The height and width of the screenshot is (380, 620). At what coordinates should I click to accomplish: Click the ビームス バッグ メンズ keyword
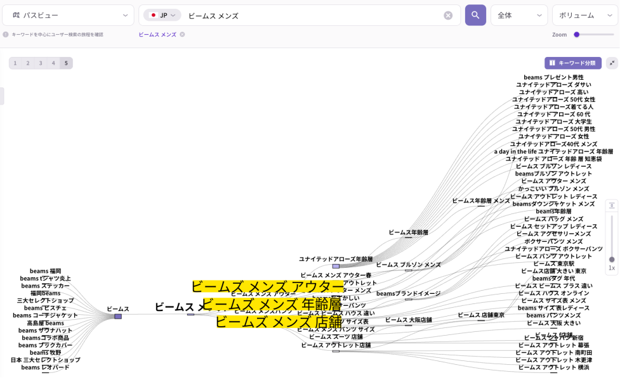(553, 219)
